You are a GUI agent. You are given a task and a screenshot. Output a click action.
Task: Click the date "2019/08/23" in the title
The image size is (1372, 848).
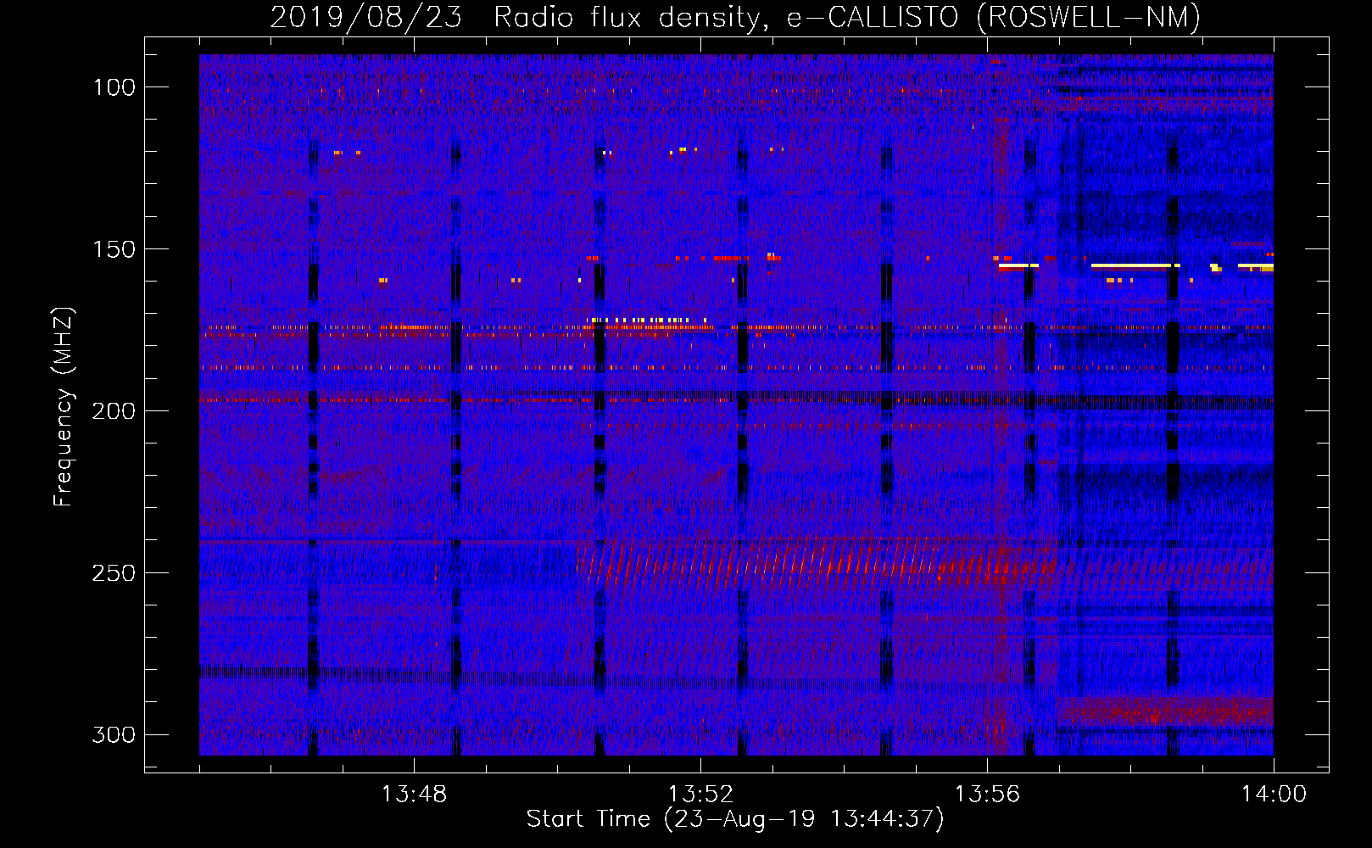[366, 17]
